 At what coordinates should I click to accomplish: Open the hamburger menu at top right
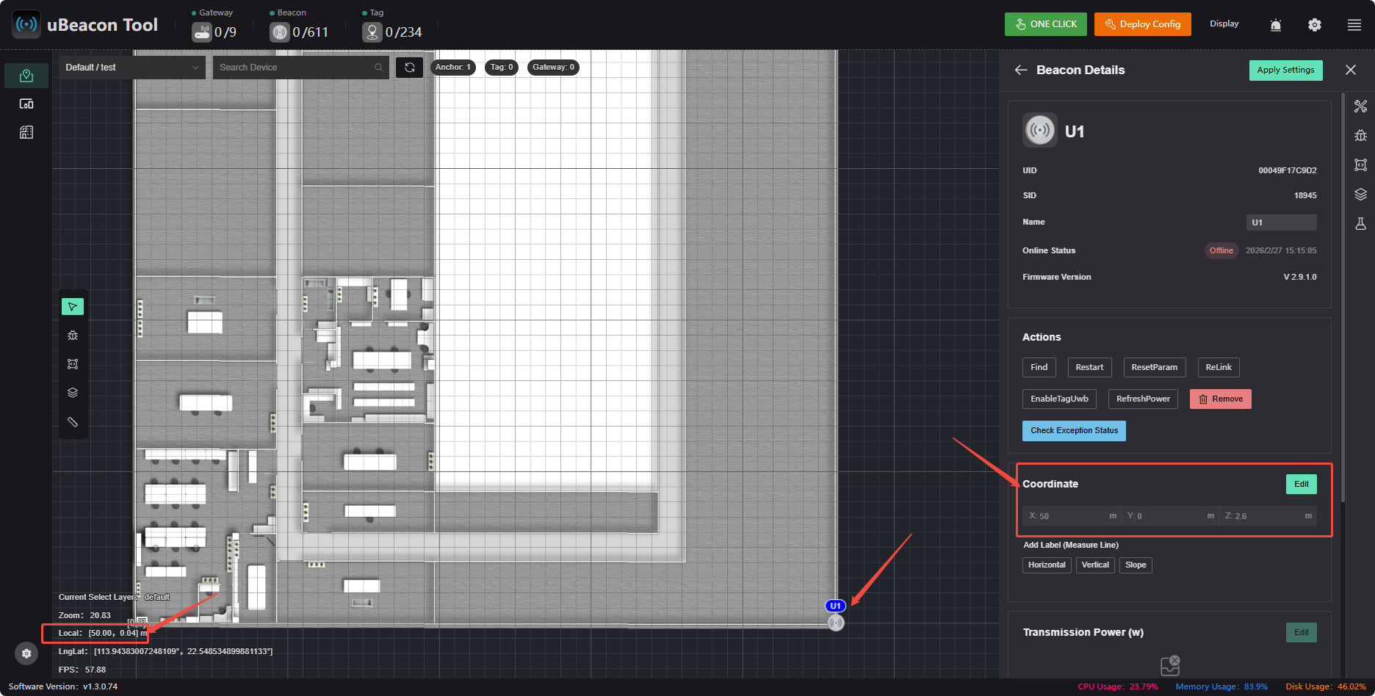(x=1354, y=25)
